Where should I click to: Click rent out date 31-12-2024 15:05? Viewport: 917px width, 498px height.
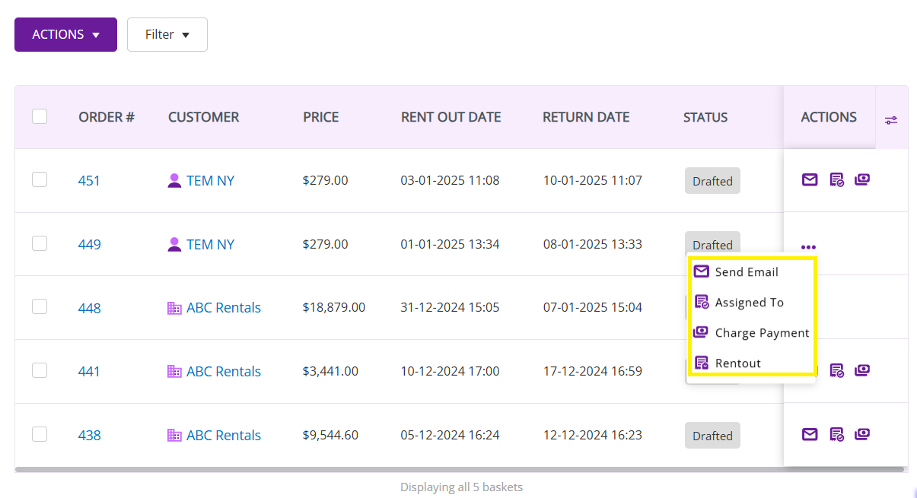click(451, 307)
